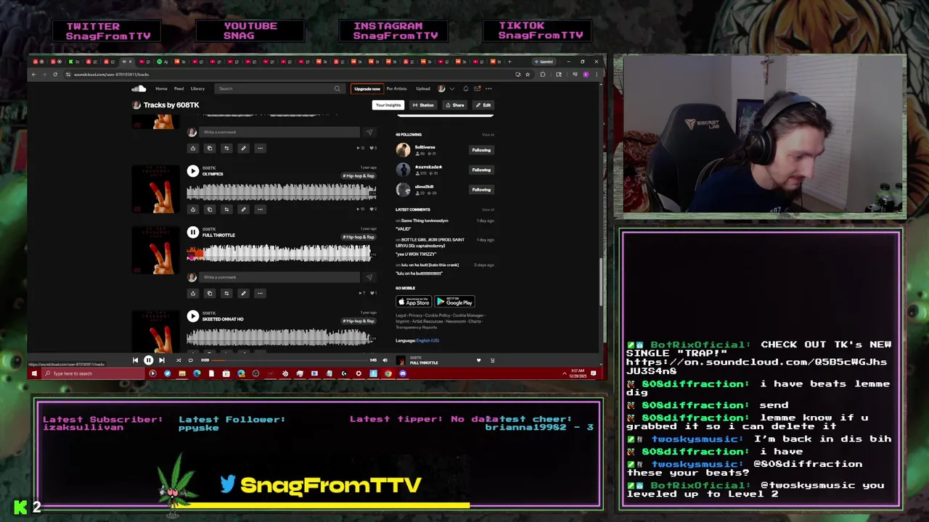This screenshot has height=522, width=929.
Task: Play the SKEETED ONNAT HO track
Action: [x=192, y=316]
